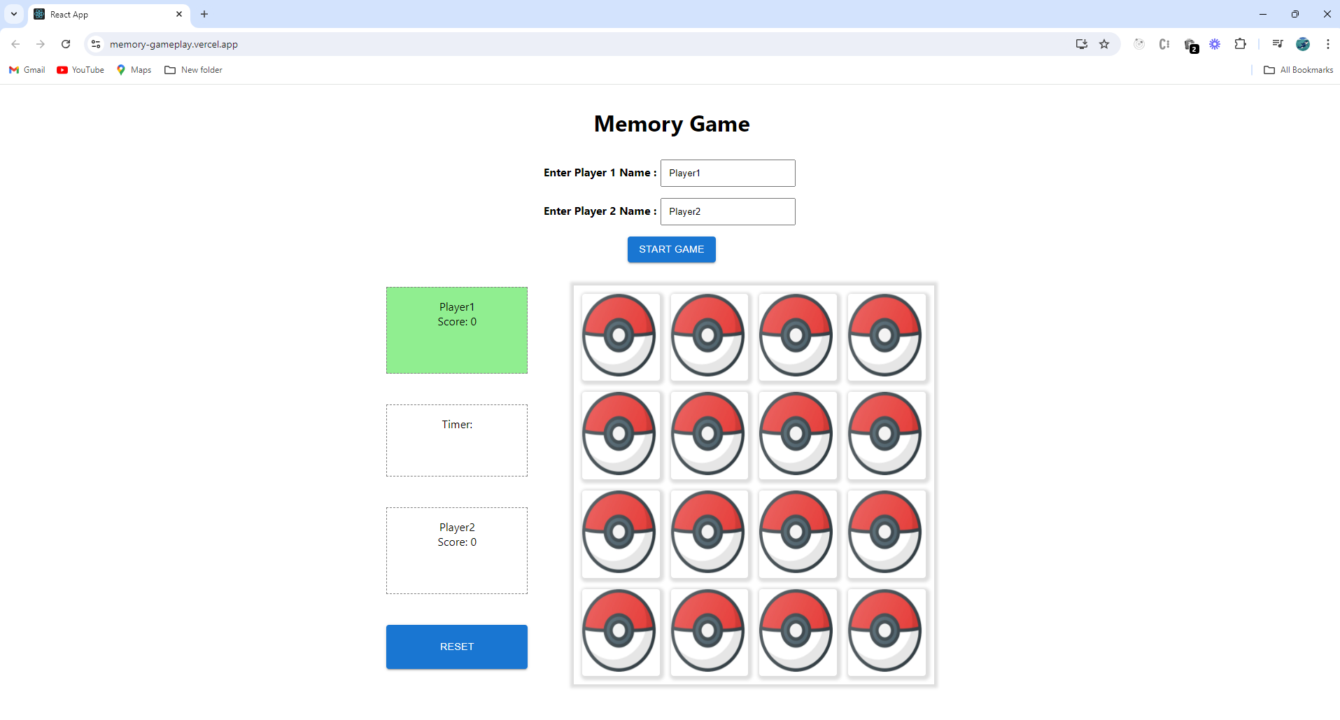The image size is (1340, 720).
Task: Expand the tab search dropdown arrow
Action: (x=14, y=14)
